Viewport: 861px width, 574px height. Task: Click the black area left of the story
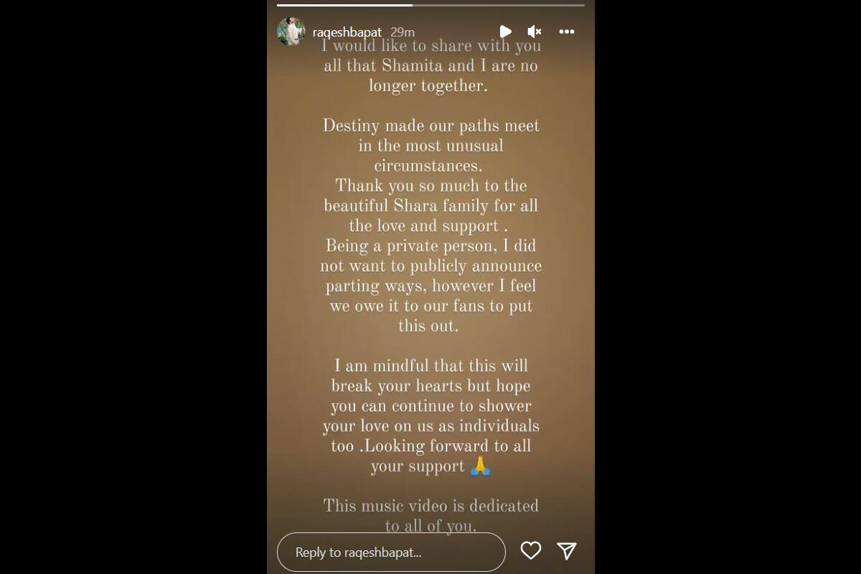[133, 287]
